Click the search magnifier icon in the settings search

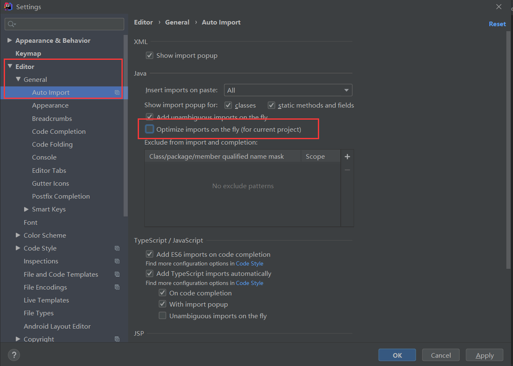[12, 24]
